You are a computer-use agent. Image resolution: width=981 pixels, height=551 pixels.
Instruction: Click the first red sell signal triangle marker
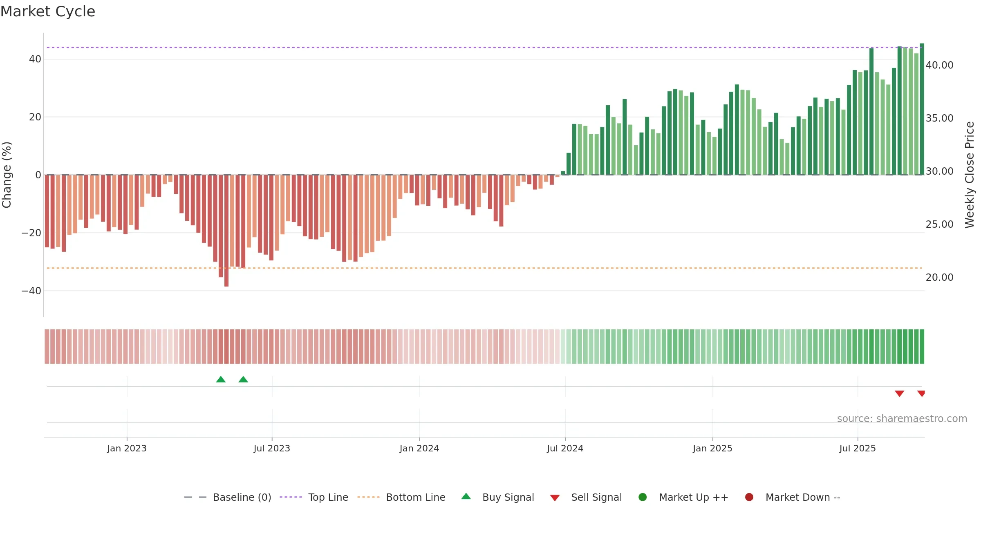click(899, 393)
